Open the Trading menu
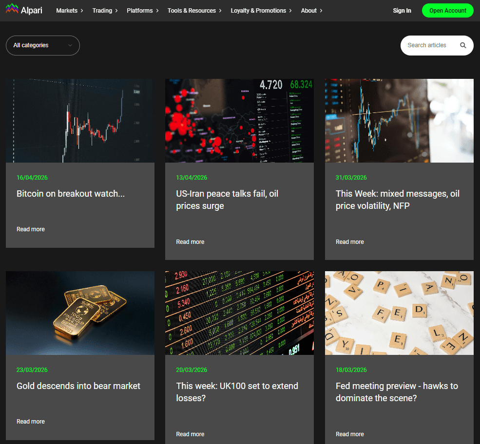Viewport: 480px width, 444px height. [x=104, y=10]
